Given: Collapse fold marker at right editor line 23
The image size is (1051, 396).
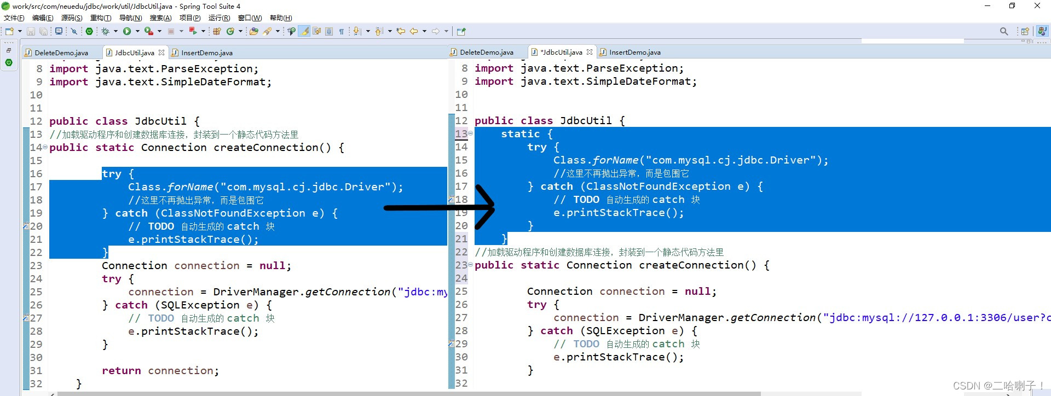Looking at the screenshot, I should pyautogui.click(x=470, y=265).
